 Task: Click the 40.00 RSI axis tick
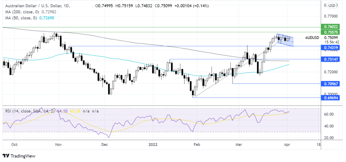[329, 126]
